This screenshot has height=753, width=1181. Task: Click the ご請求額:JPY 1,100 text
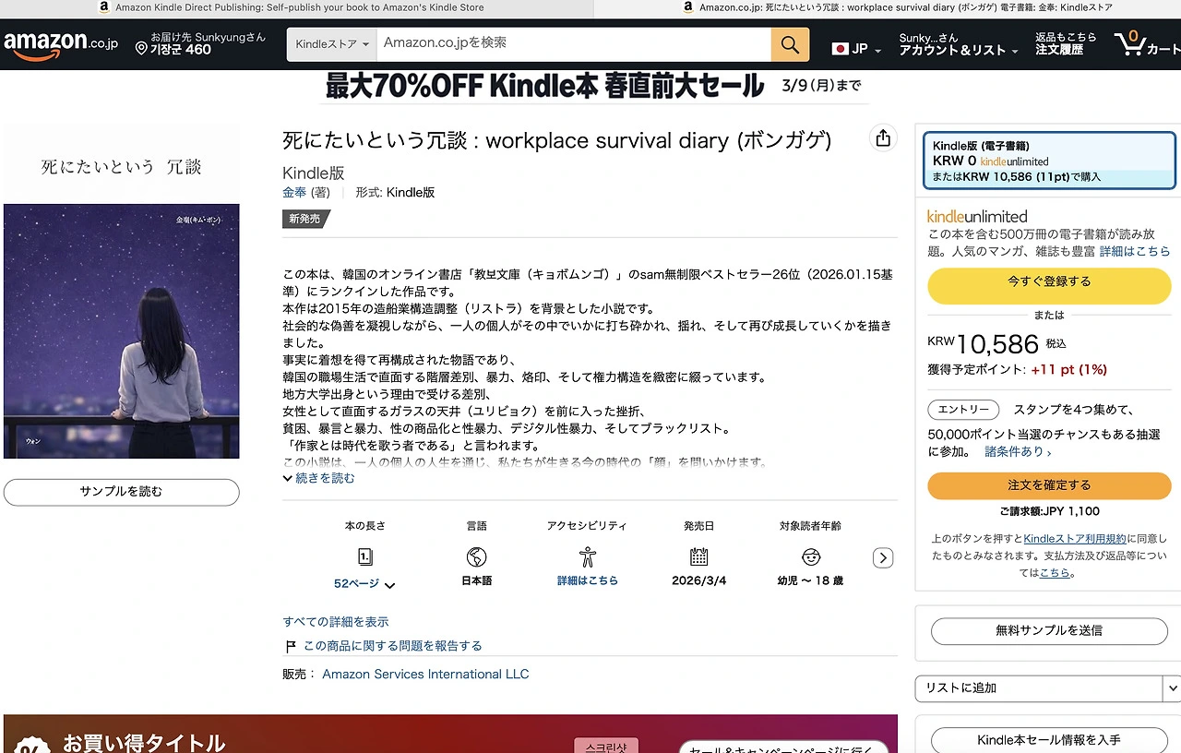[1049, 511]
